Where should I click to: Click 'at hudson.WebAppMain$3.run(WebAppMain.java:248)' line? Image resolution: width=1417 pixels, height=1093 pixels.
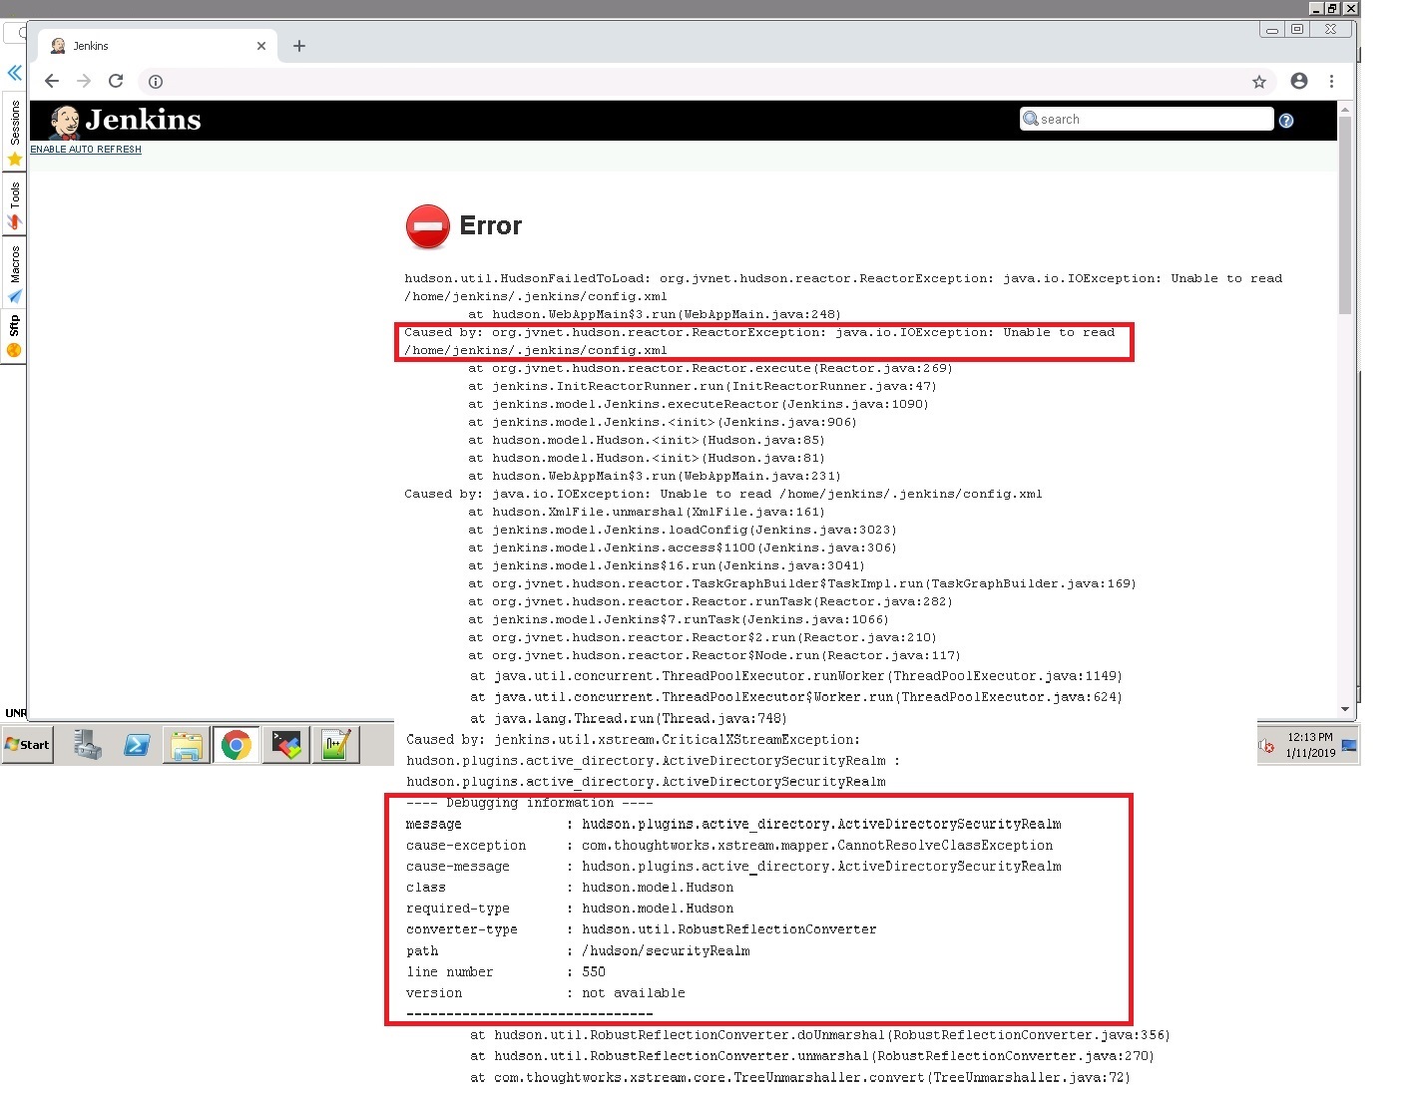[655, 314]
